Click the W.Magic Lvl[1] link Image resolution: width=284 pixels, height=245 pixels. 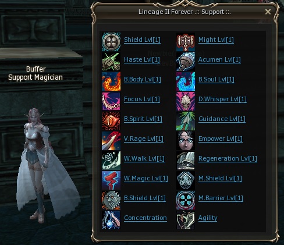tap(146, 179)
